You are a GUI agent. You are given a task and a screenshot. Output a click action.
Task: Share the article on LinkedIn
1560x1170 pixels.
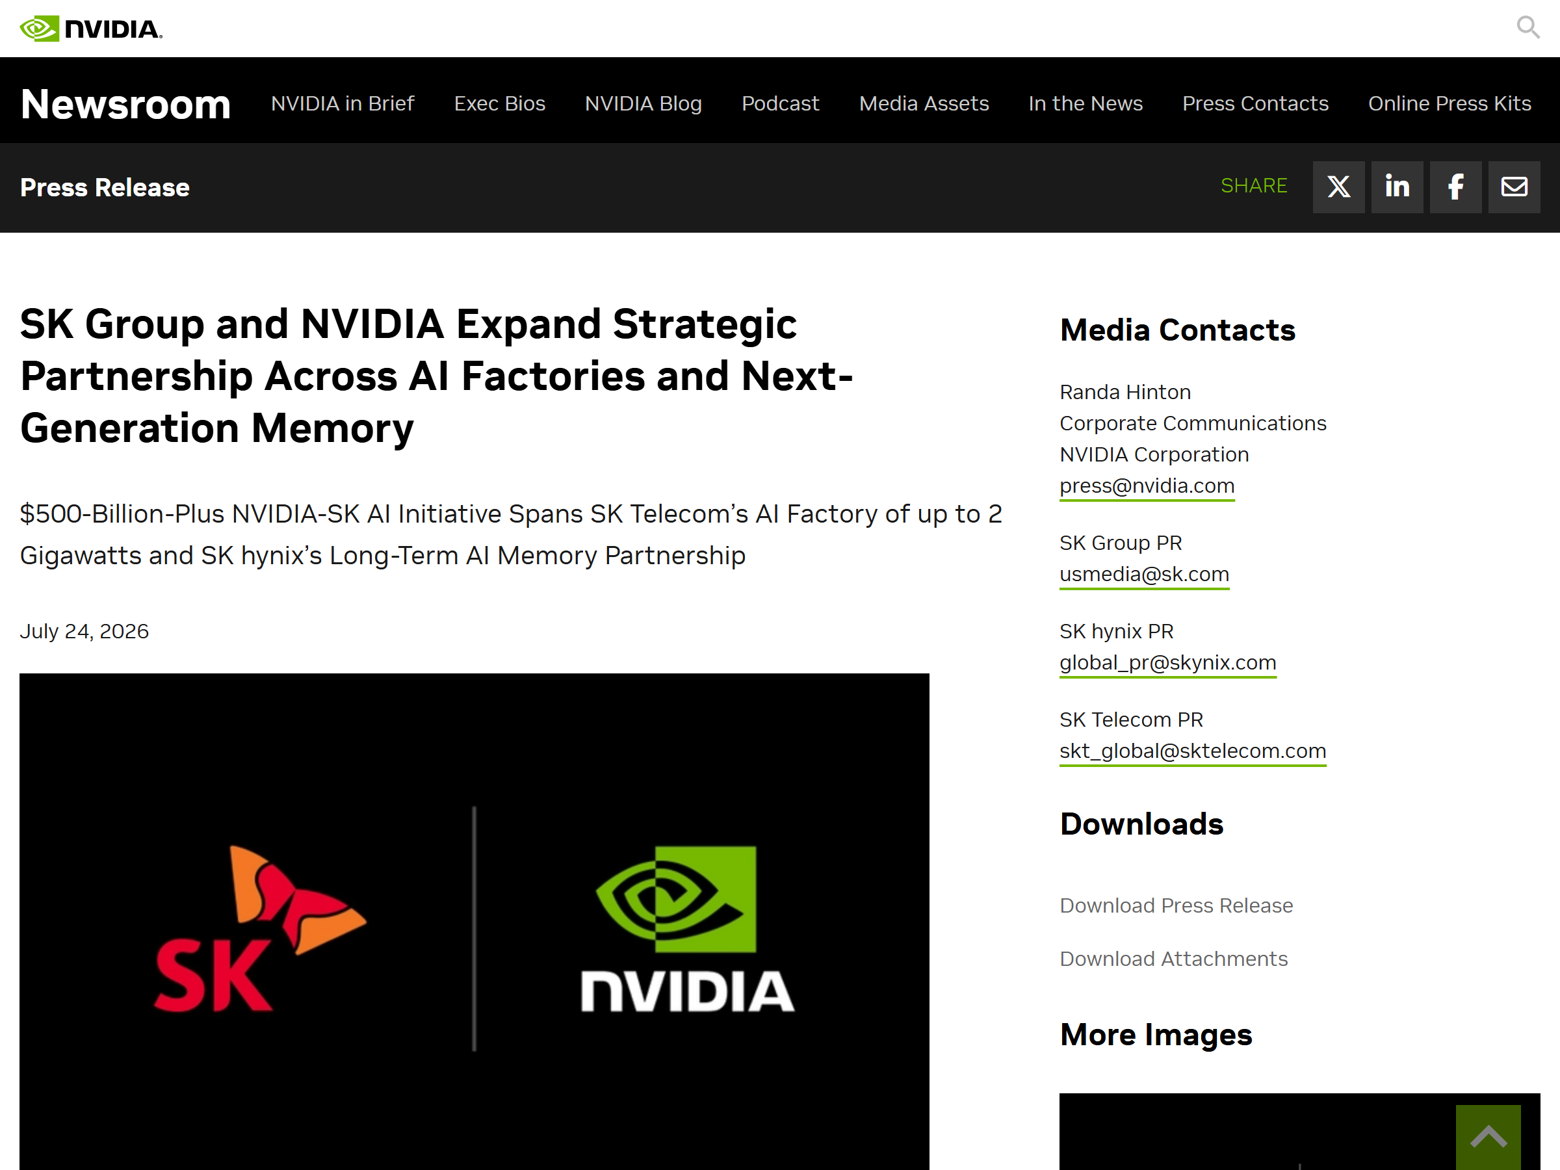[1396, 187]
